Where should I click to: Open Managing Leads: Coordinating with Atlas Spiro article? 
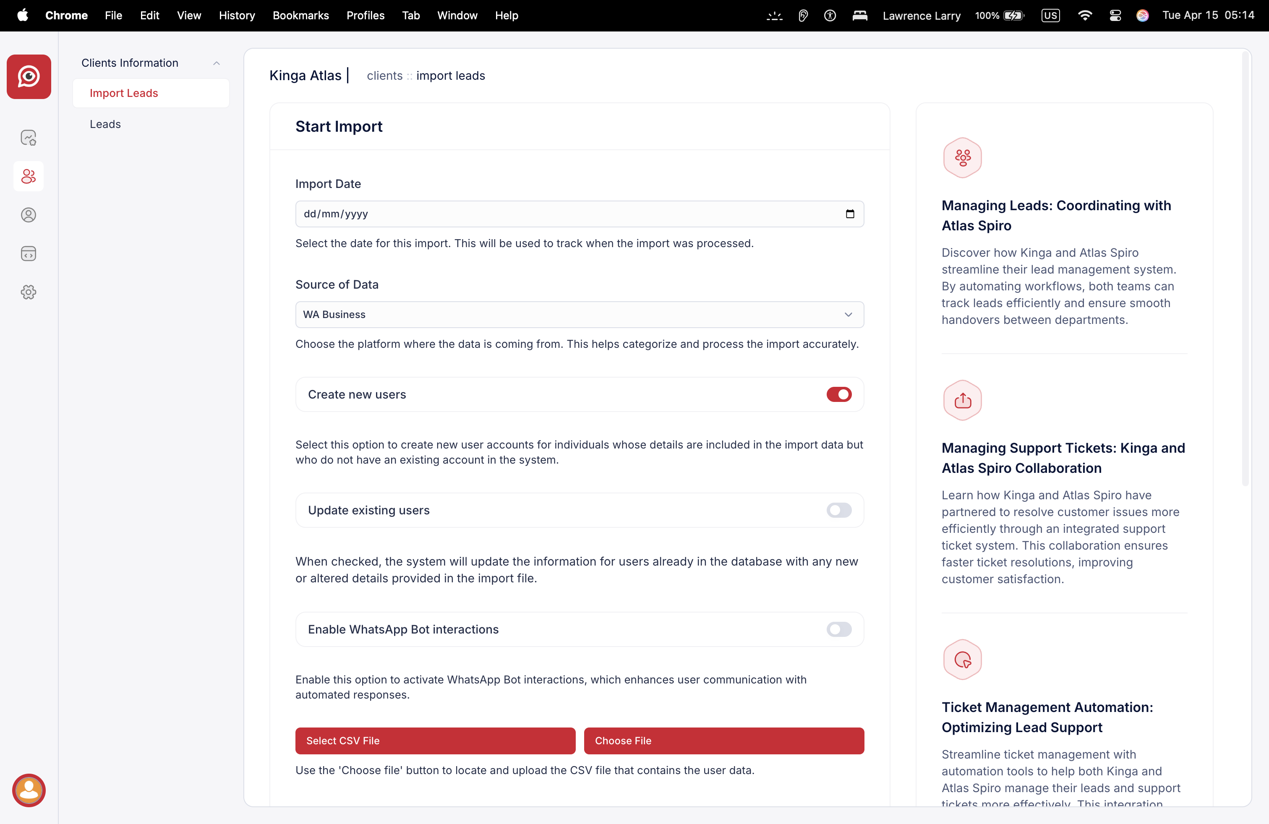click(x=1056, y=215)
